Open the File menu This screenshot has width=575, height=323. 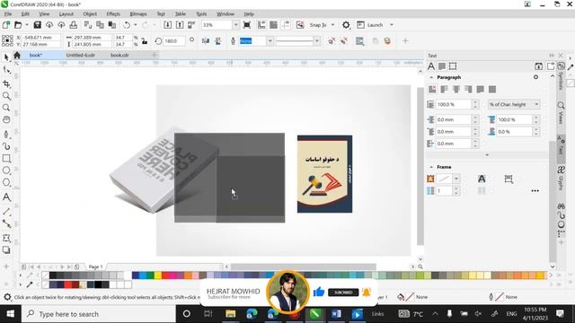pyautogui.click(x=8, y=14)
